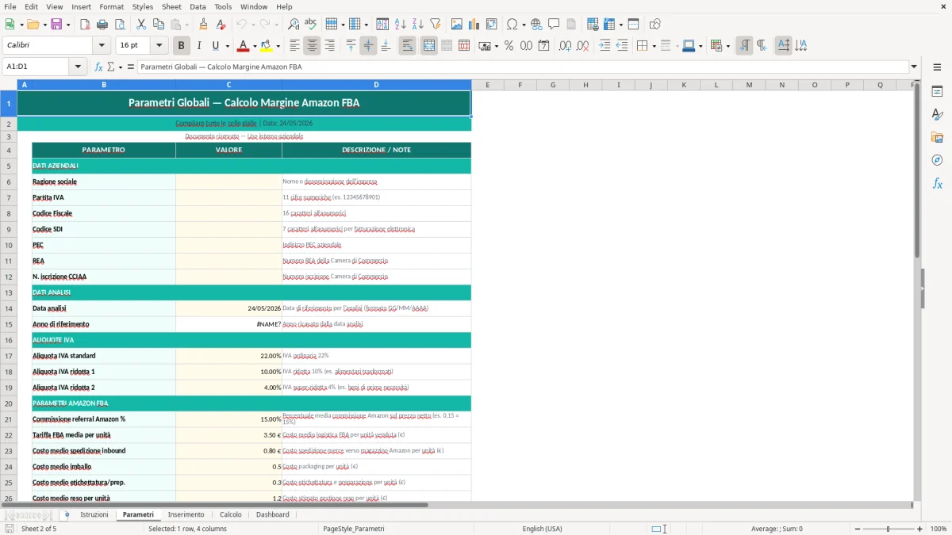
Task: Sort ascending
Action: (x=401, y=25)
